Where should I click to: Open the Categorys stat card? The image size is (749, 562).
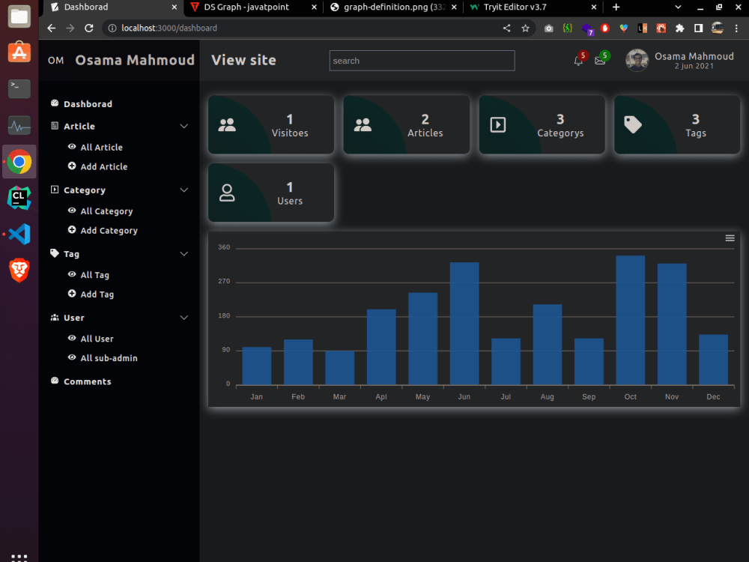coord(542,124)
